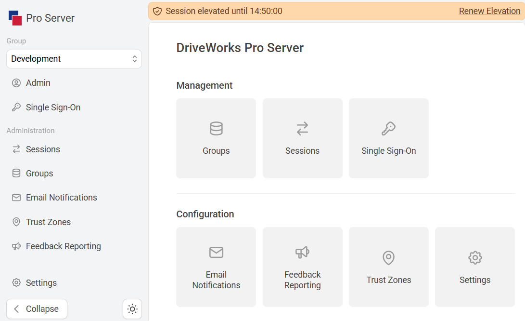
Task: Click the Sessions arrows icon in sidebar
Action: pyautogui.click(x=16, y=149)
